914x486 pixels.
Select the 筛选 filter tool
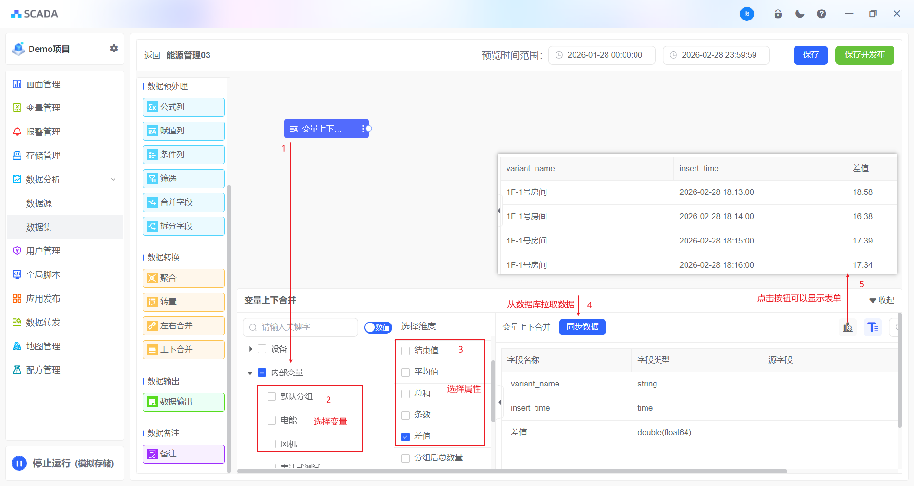pos(183,178)
